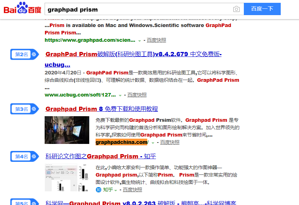Expand dropdown arrow beside graphpad.com URL

[x=139, y=41]
